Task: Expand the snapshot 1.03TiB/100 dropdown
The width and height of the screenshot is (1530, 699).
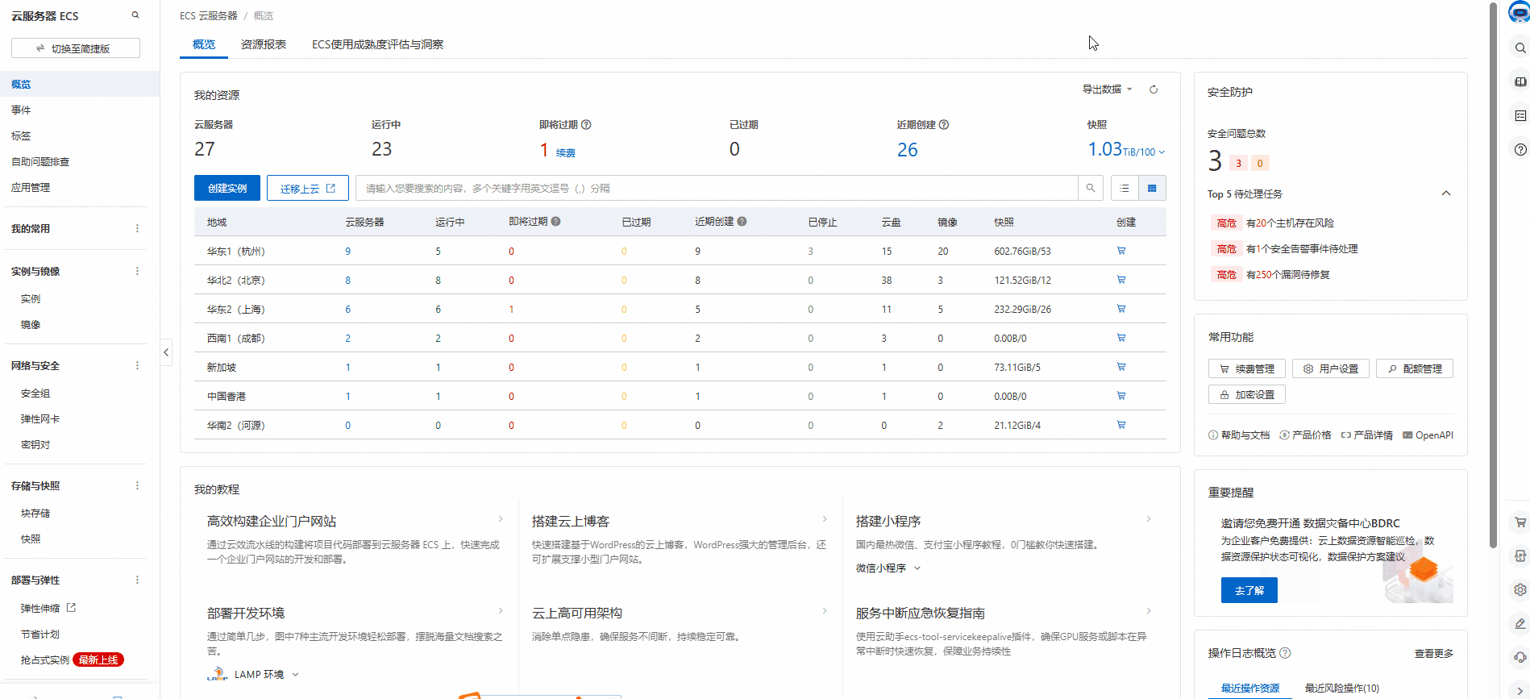Action: point(1162,152)
